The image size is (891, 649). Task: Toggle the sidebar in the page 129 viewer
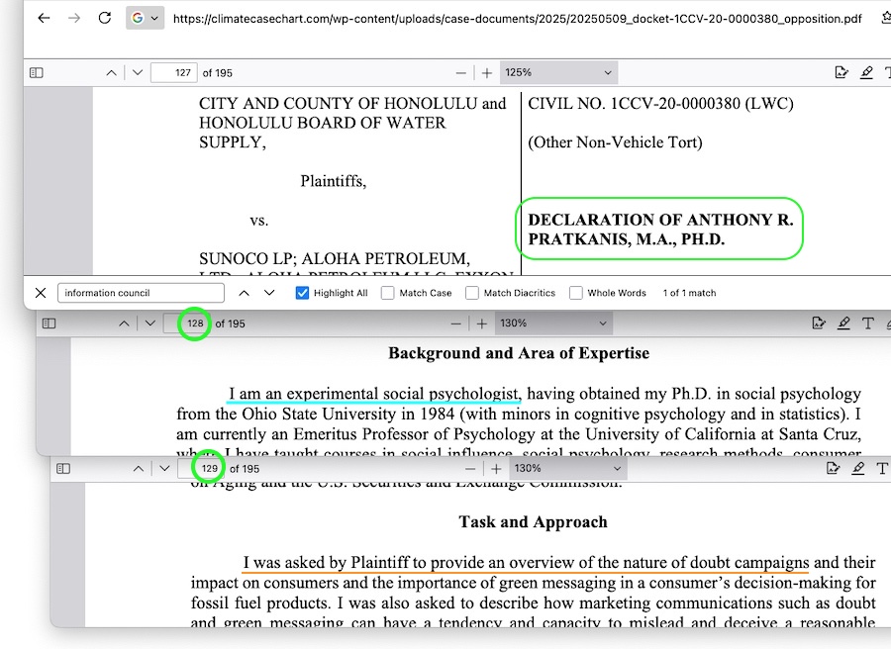point(63,469)
